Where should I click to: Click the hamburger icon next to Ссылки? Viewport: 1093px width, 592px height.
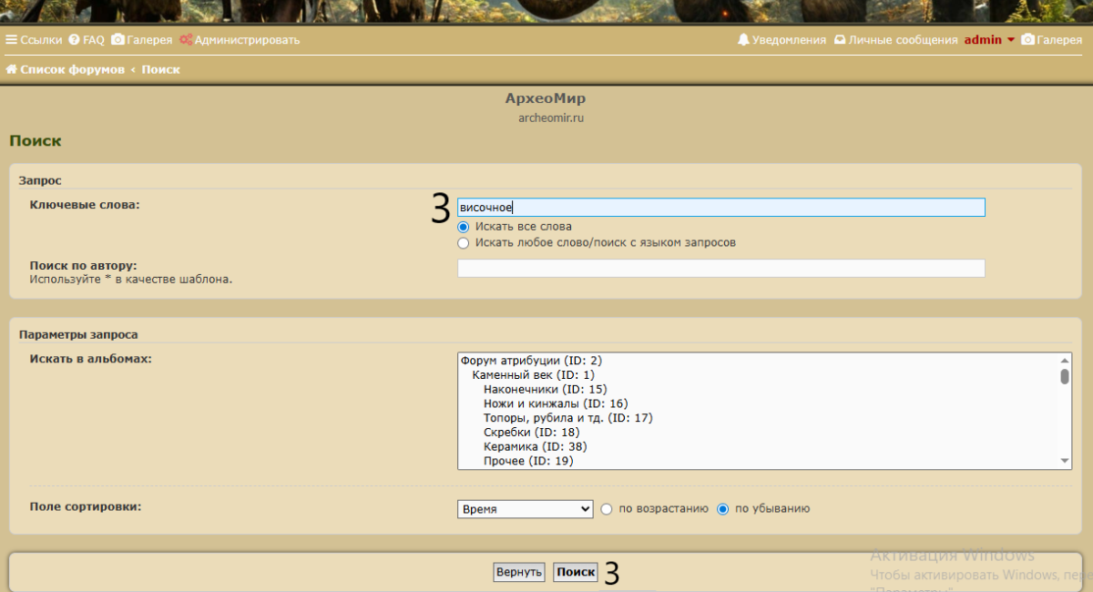(12, 40)
